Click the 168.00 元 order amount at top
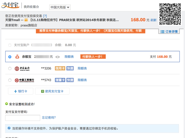This screenshot has width=185, height=138. click(x=140, y=20)
